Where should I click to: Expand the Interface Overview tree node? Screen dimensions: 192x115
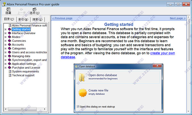coord(5,33)
